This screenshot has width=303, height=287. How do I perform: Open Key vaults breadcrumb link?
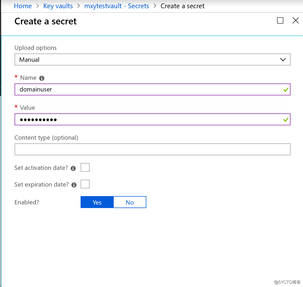pyautogui.click(x=58, y=6)
